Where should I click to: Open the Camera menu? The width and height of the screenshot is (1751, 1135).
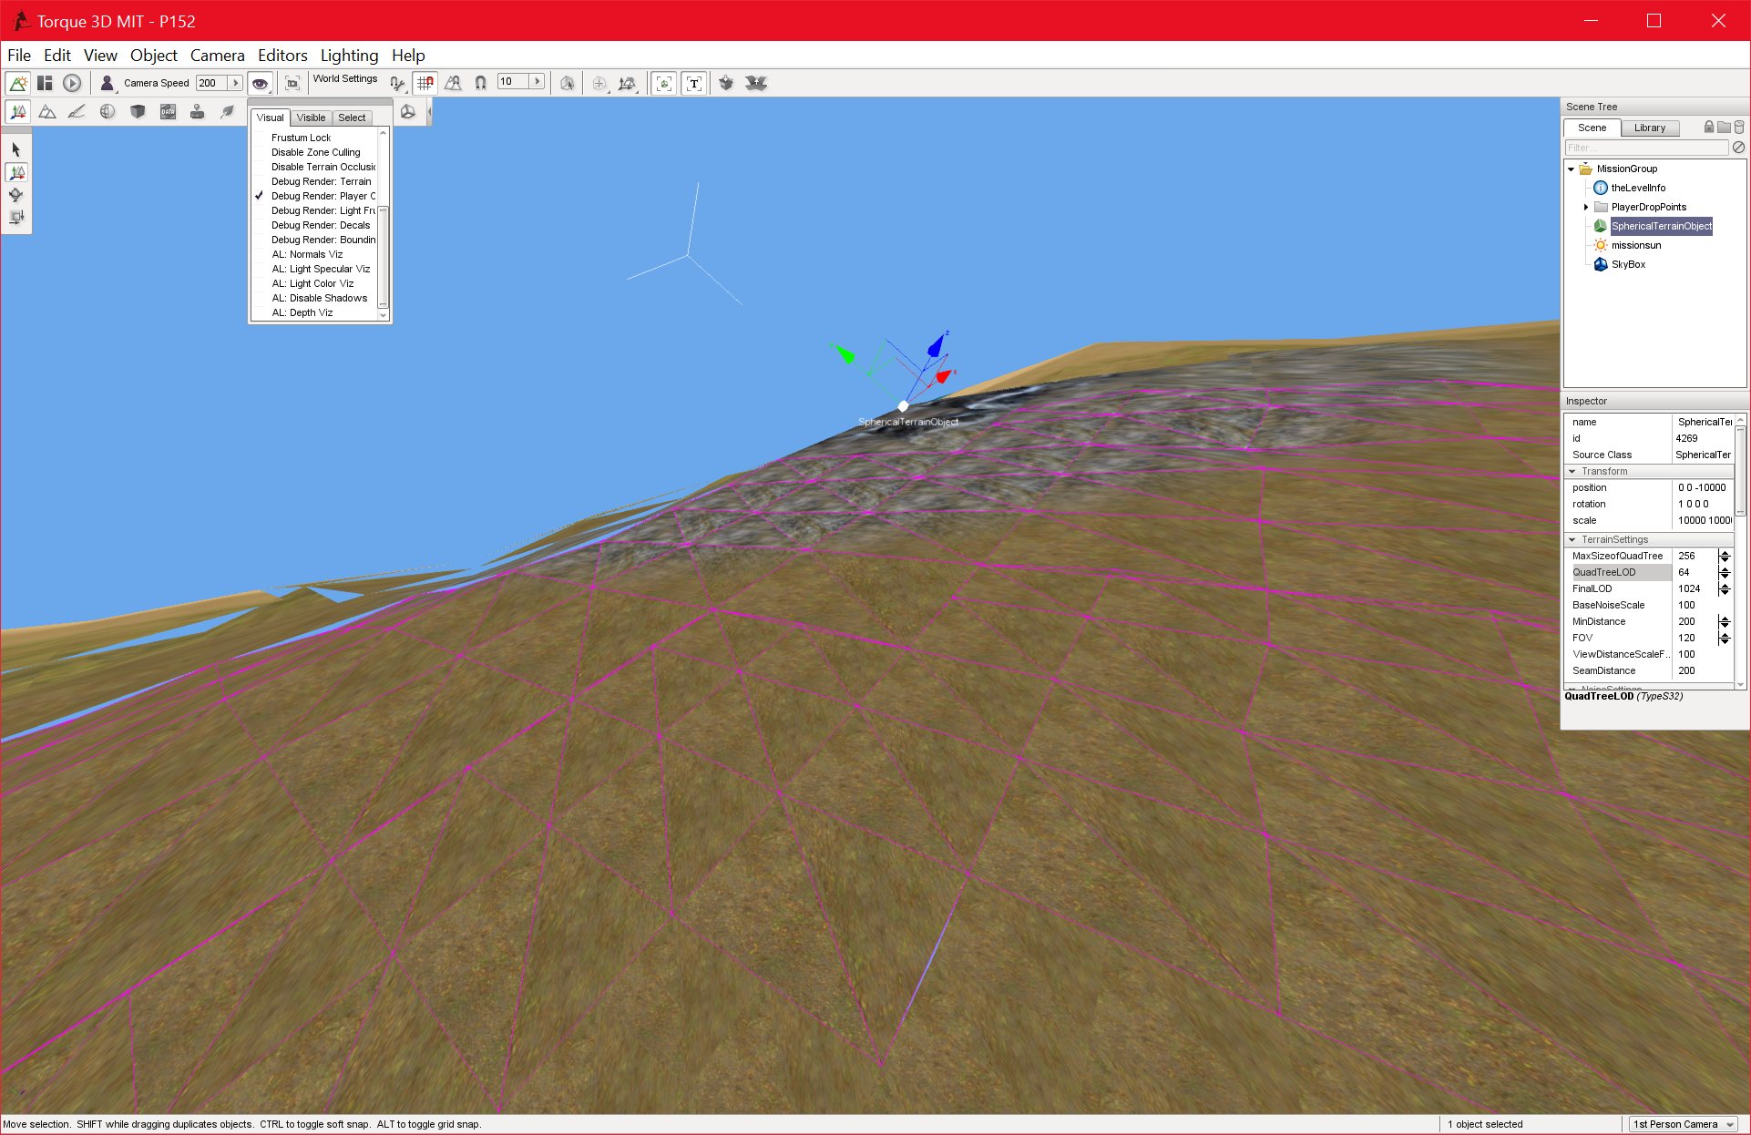point(217,56)
